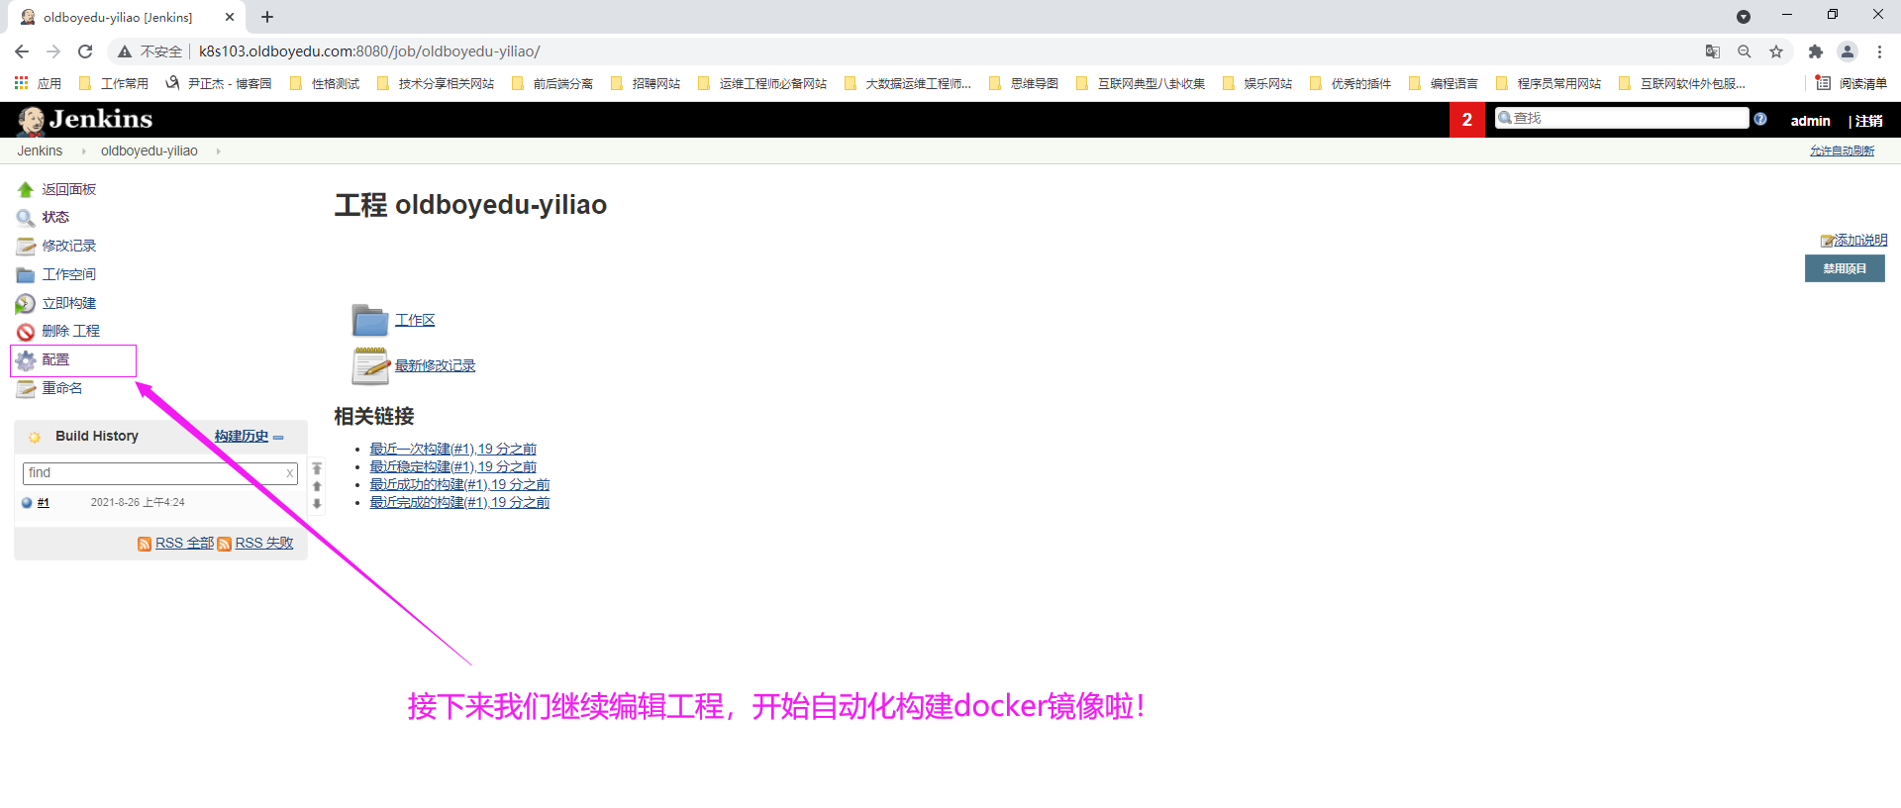The height and width of the screenshot is (808, 1901).
Task: Click the 最新修改记录 notepad icon
Action: point(370,365)
